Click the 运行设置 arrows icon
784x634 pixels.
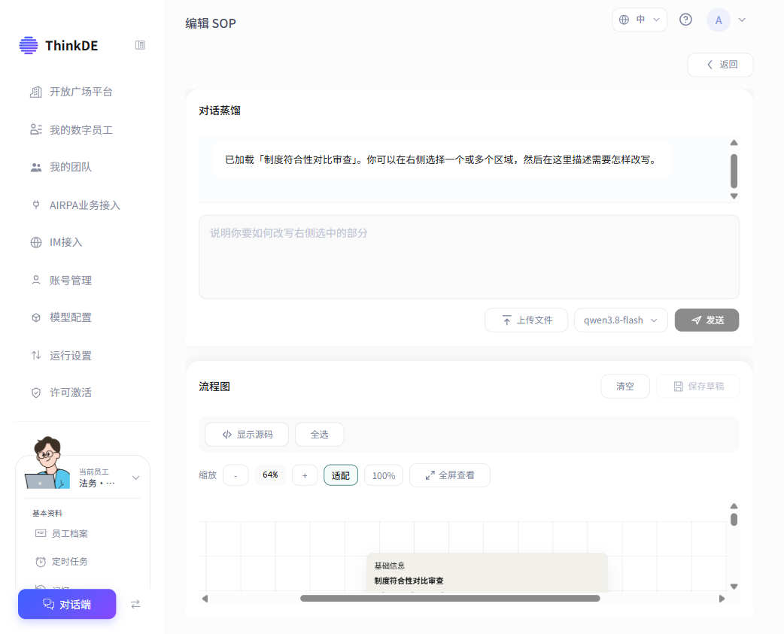[x=36, y=355]
